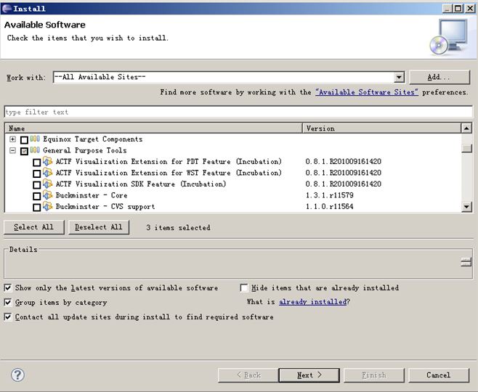Click the install wizard computer and disc image
Image resolution: width=478 pixels, height=392 pixels.
pos(449,37)
